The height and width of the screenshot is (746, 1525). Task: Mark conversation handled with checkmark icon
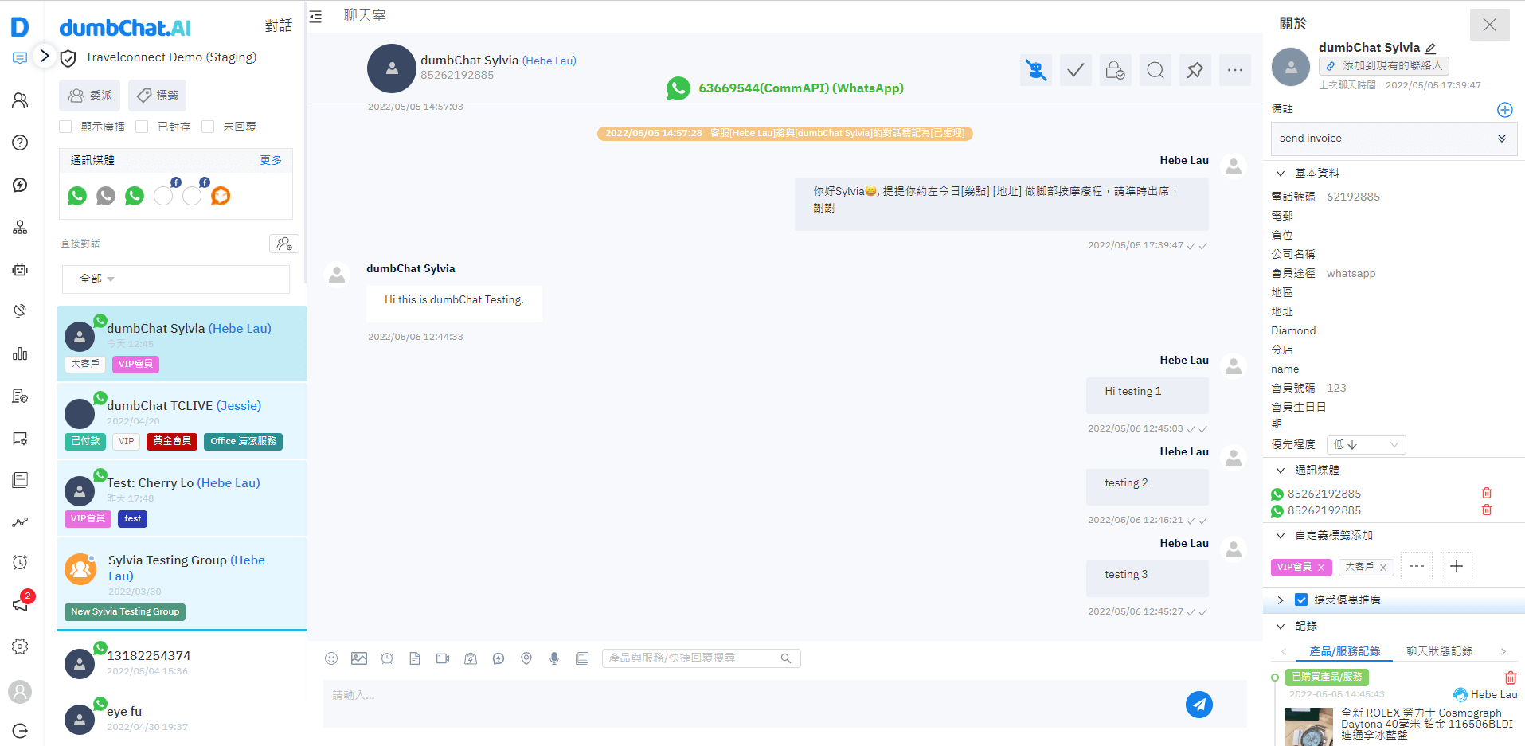pyautogui.click(x=1076, y=70)
